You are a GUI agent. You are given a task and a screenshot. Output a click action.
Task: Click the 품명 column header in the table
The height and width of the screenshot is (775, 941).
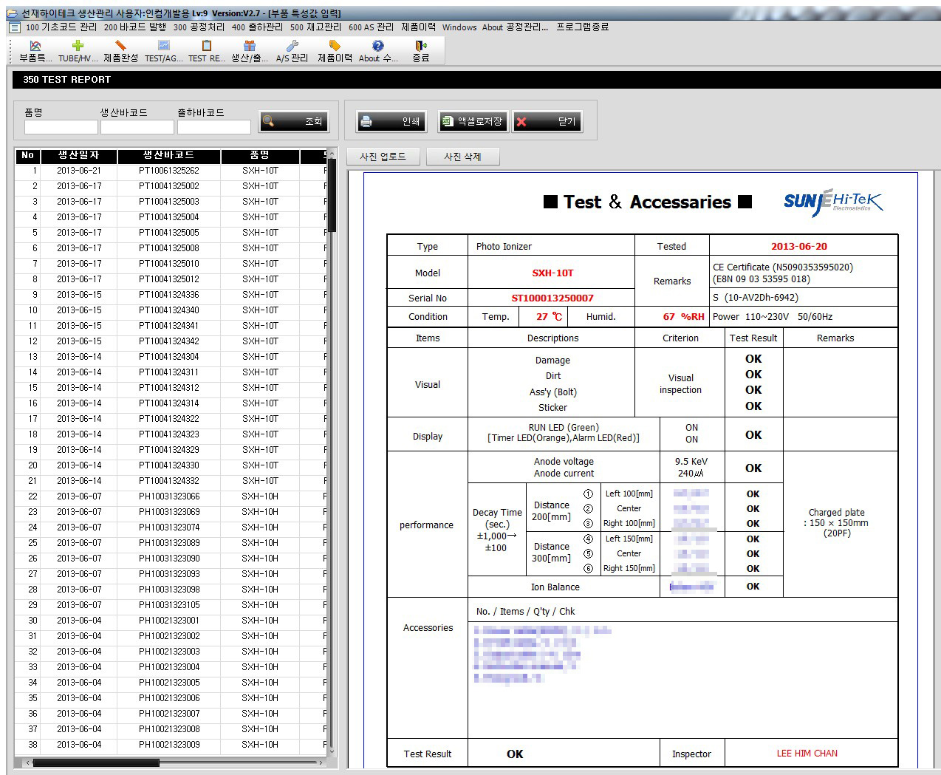click(x=260, y=156)
